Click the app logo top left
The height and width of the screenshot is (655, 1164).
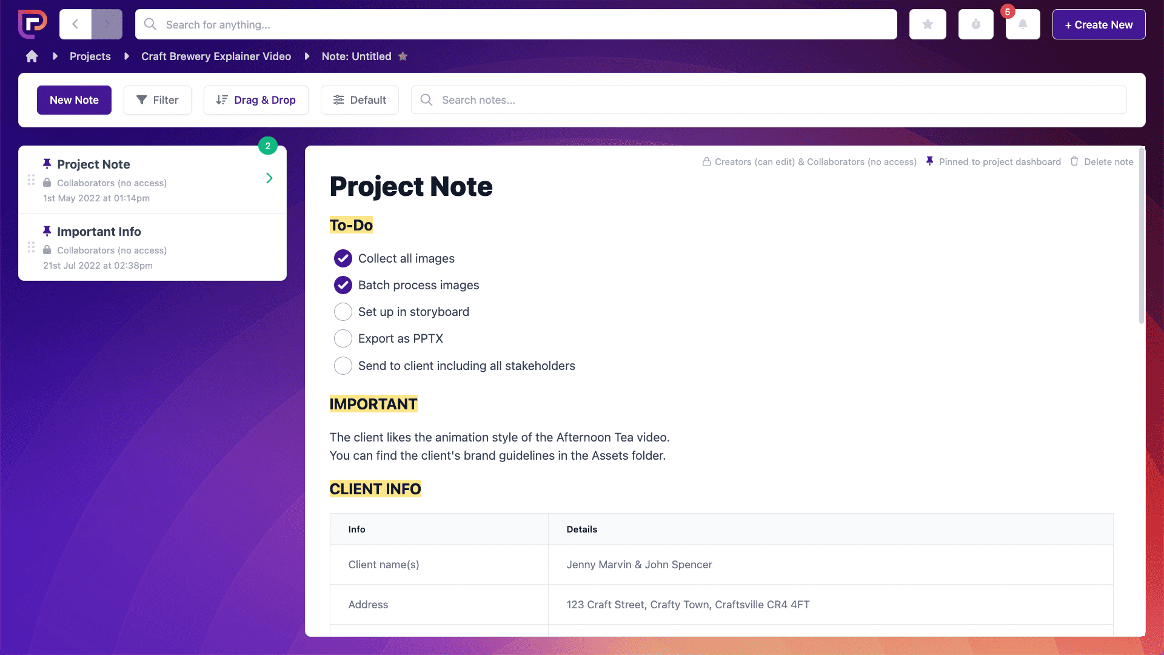(32, 24)
